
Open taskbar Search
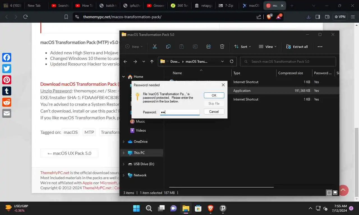(x=149, y=208)
